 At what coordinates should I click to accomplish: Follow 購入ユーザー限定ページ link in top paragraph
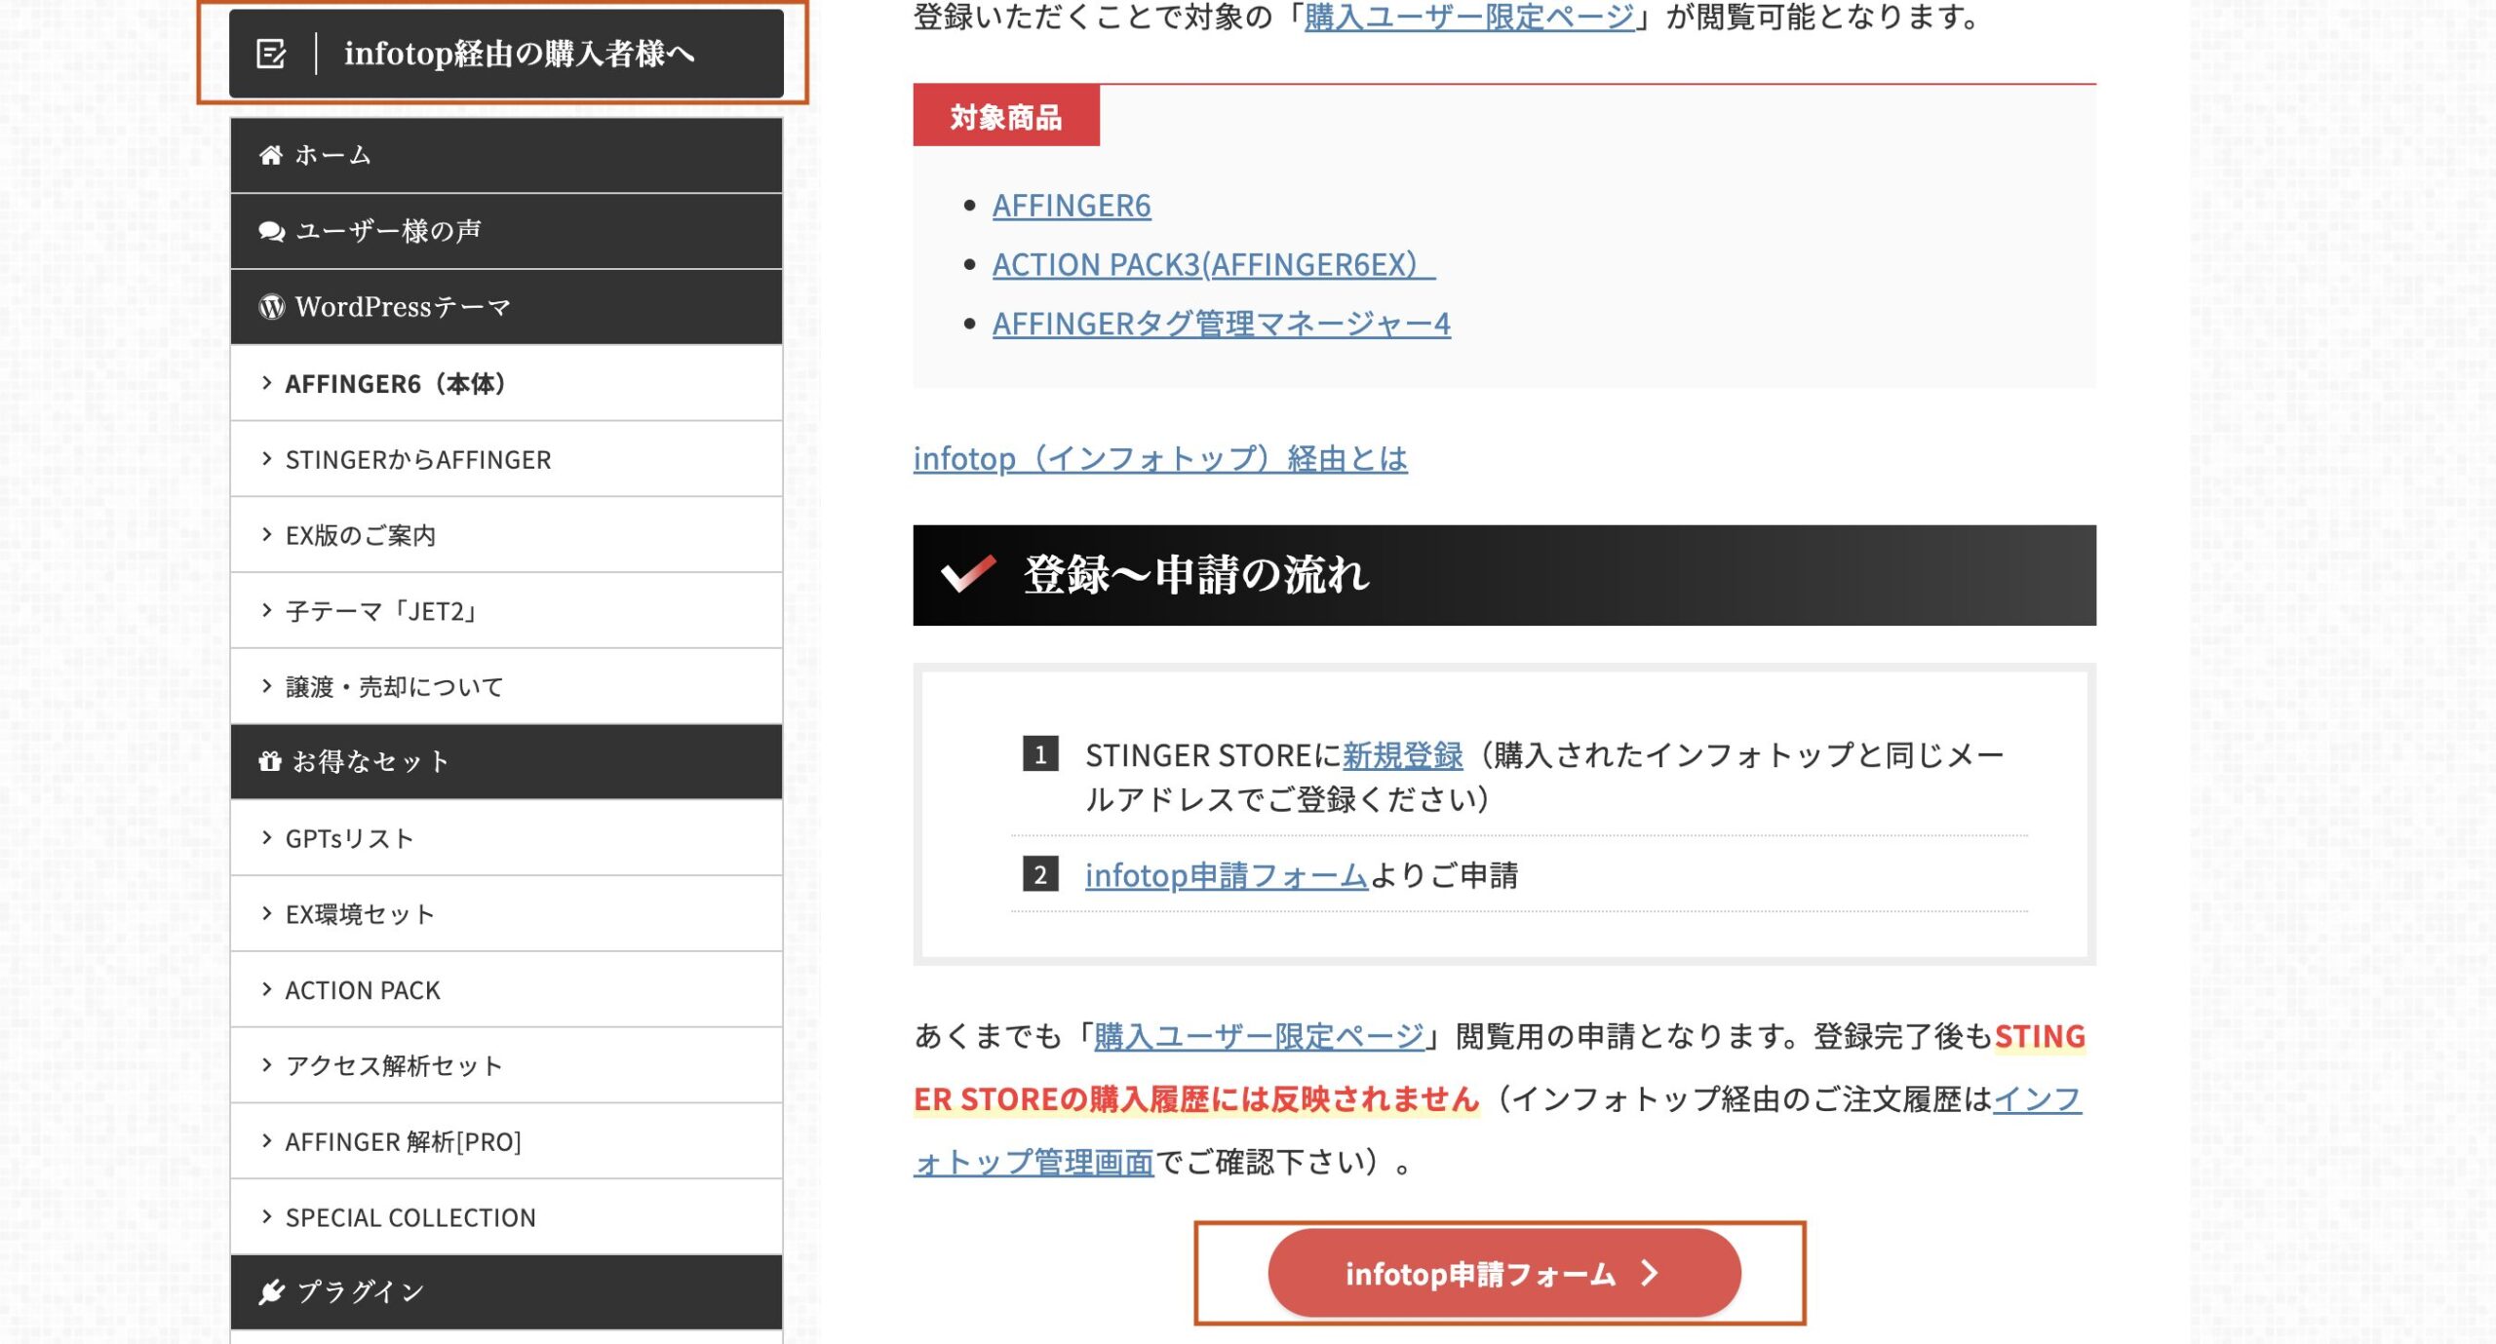pos(1469,17)
